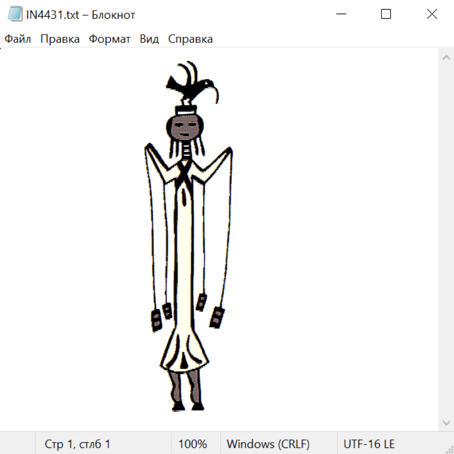Close the IN4431.txt Notepad window
This screenshot has height=454, width=454.
tap(432, 15)
